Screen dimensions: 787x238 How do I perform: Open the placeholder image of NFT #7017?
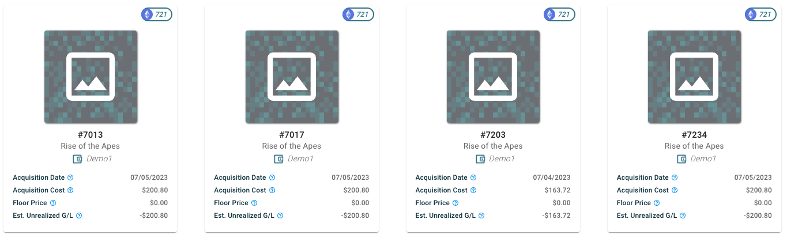point(292,77)
